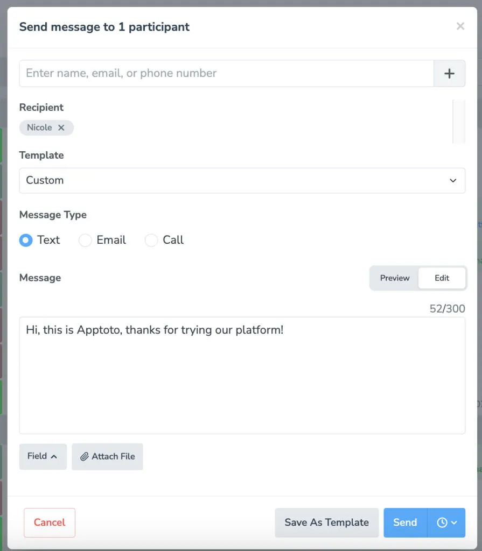Viewport: 482px width, 551px height.
Task: Attach a file using the paperclip icon
Action: pos(107,456)
